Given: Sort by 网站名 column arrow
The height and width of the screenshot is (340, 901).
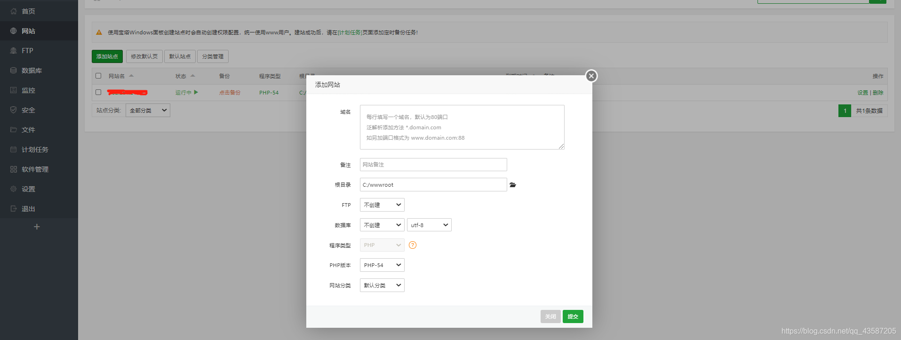Looking at the screenshot, I should 131,76.
